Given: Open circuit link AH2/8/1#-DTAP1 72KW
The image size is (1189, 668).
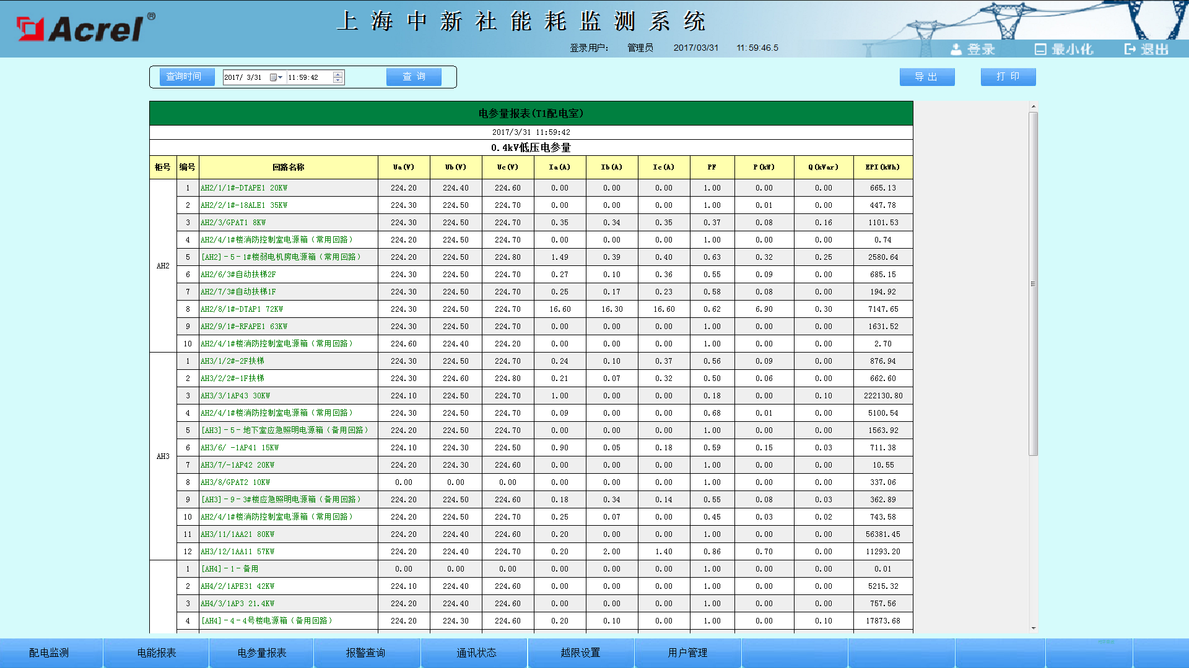Looking at the screenshot, I should (x=242, y=309).
